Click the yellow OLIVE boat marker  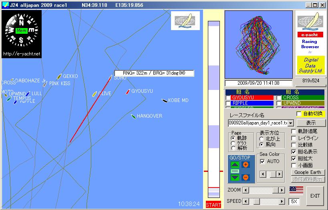pos(95,94)
